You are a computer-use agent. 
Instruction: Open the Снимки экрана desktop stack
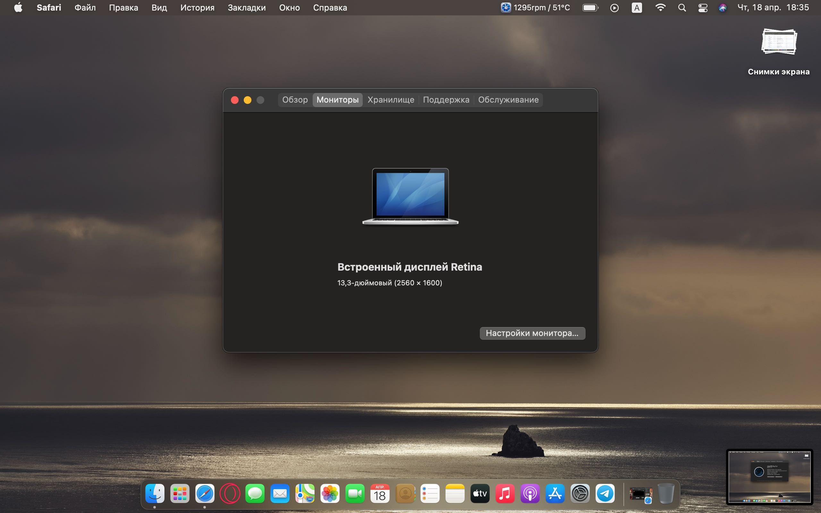(779, 52)
